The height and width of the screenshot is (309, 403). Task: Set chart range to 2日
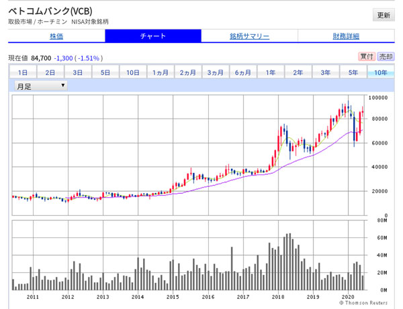coord(50,72)
